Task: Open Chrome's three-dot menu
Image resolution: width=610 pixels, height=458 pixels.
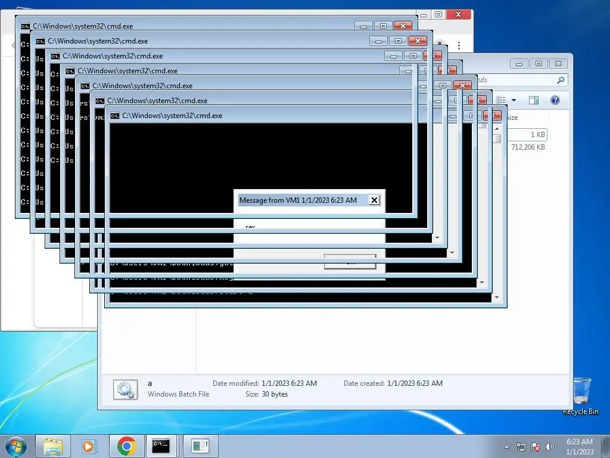Action: pyautogui.click(x=459, y=45)
